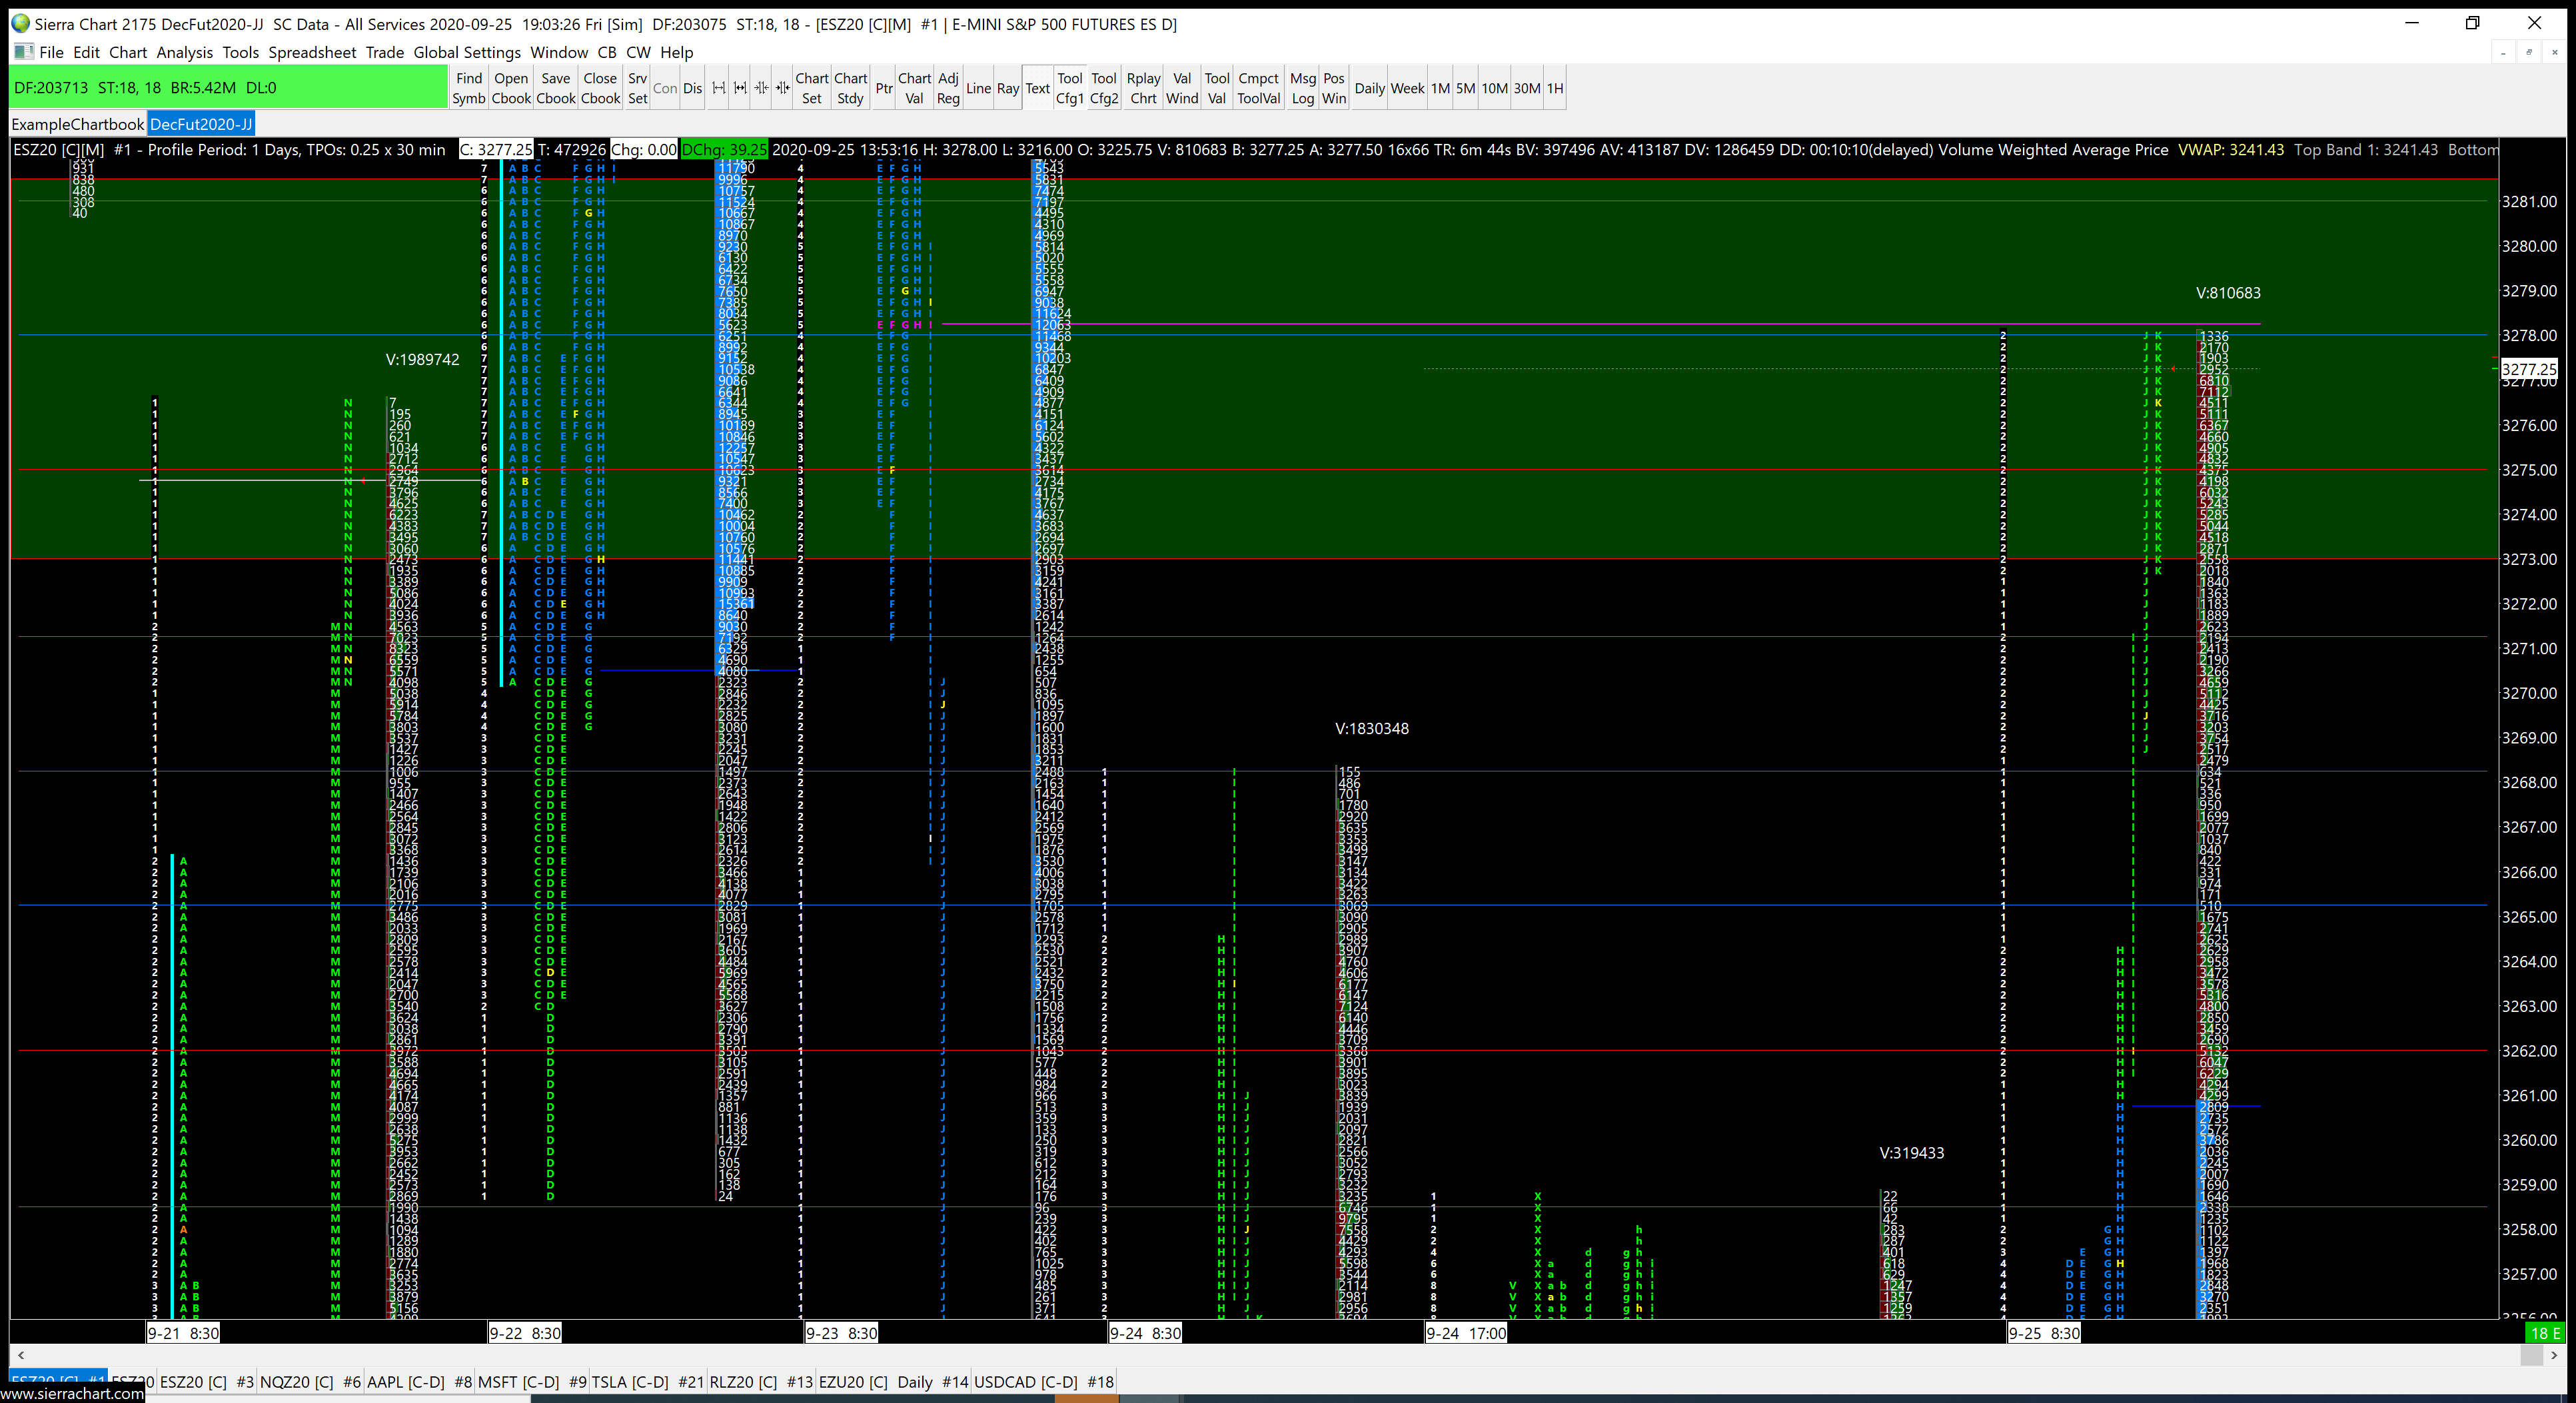Select the Ray drawing tool
Viewport: 2576px width, 1403px height.
click(1007, 88)
